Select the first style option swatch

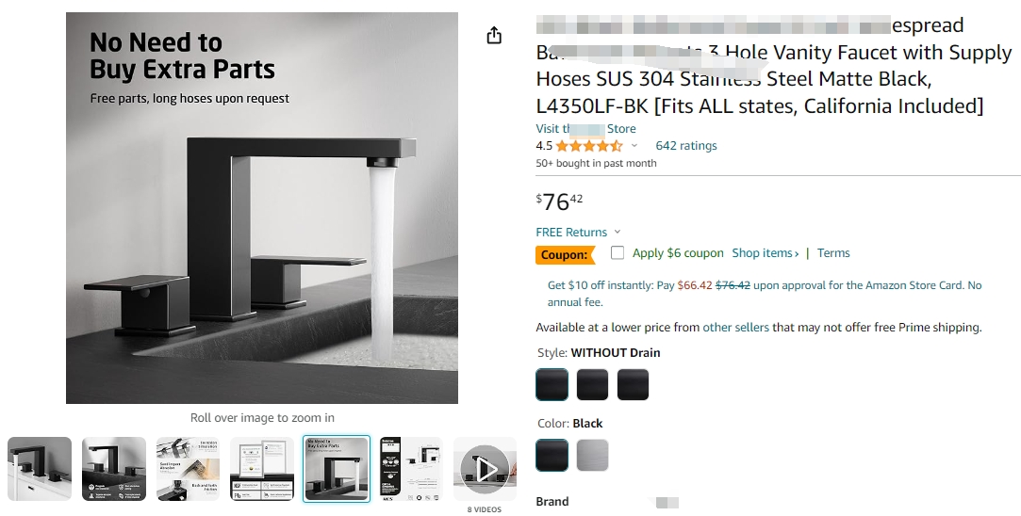(552, 384)
